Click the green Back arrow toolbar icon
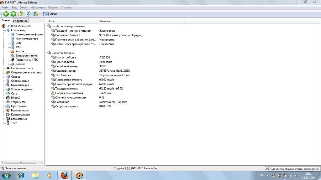321x180 pixels. coord(6,14)
